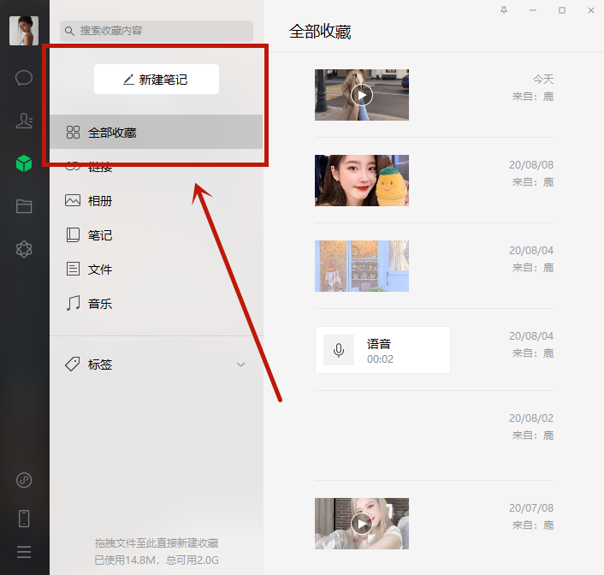Select the 相册 category
The width and height of the screenshot is (604, 575).
pos(157,201)
